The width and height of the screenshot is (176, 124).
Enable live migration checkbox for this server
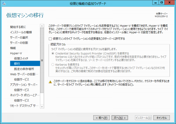click(50, 39)
